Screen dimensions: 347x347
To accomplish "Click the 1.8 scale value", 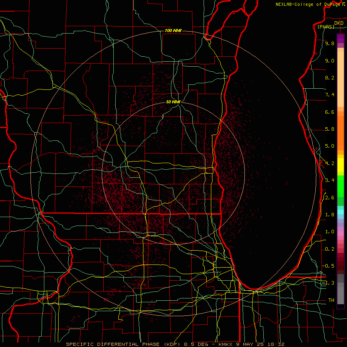I will point(330,215).
